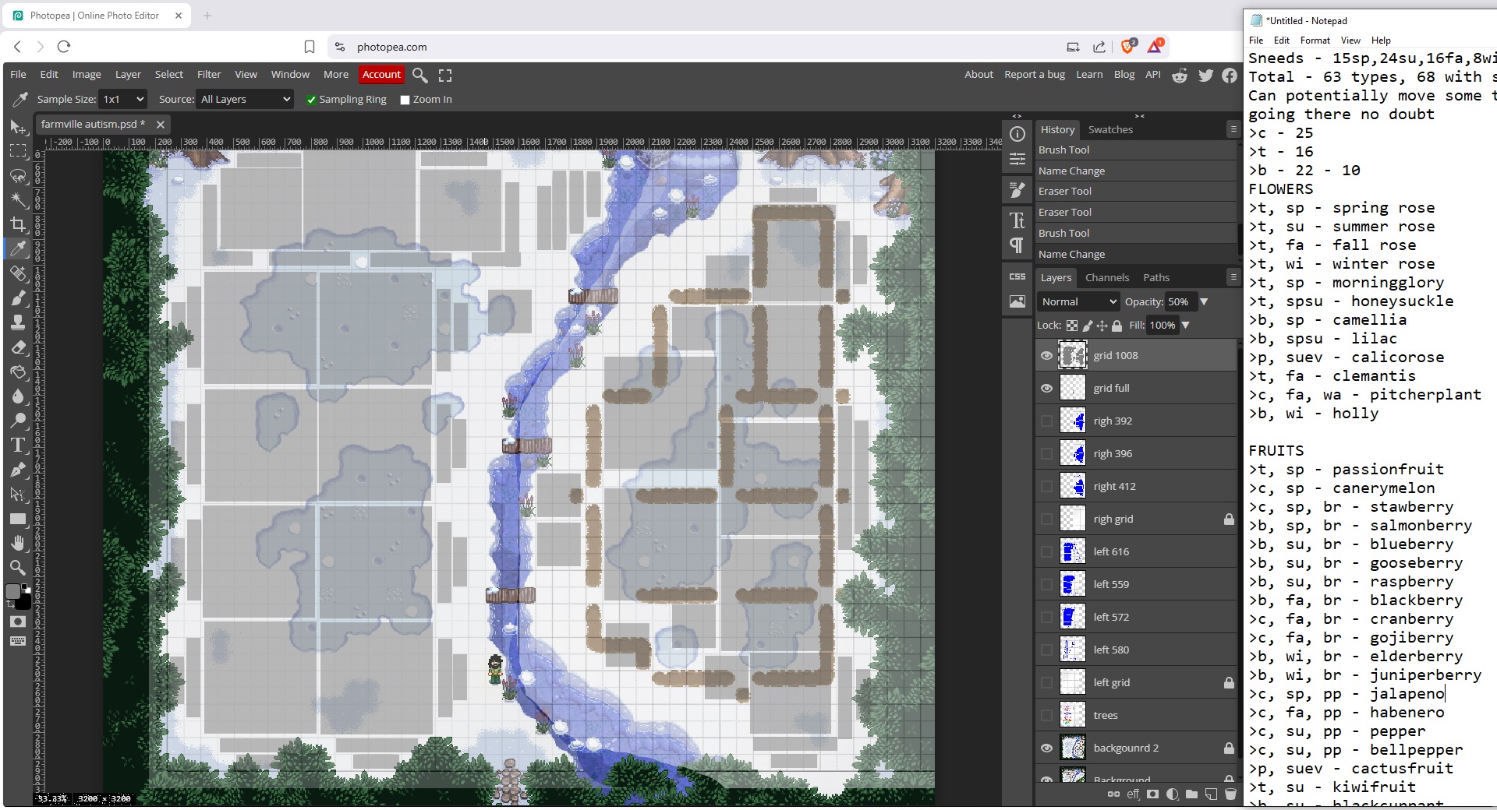Image resolution: width=1497 pixels, height=810 pixels.
Task: Switch to the Swatches tab
Action: (x=1110, y=129)
